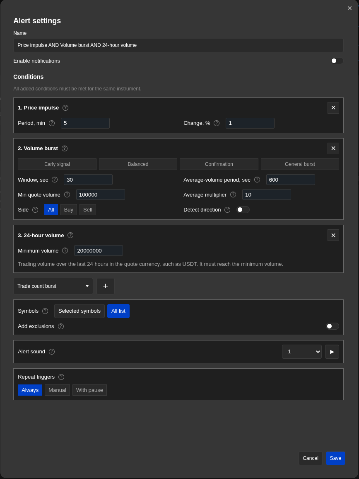Enable the Add exclusions switch

tap(332, 326)
